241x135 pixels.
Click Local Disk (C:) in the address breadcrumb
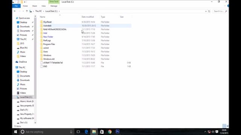(x=51, y=11)
